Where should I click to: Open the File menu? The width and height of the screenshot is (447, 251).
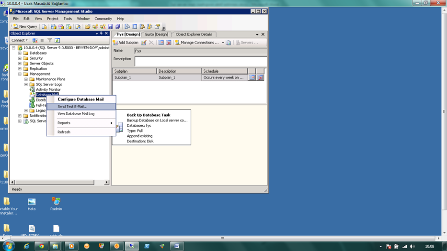point(16,19)
